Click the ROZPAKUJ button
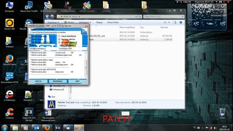The width and height of the screenshot is (233, 131). click(58, 81)
